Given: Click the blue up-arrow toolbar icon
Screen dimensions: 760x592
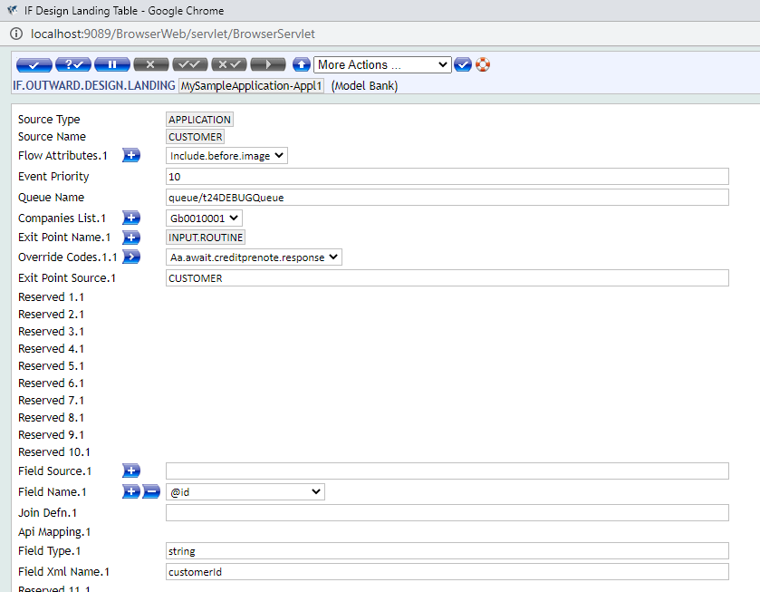Looking at the screenshot, I should (302, 65).
